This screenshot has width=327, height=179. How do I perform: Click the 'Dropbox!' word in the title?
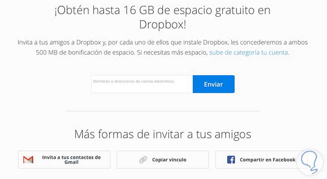[x=163, y=25]
